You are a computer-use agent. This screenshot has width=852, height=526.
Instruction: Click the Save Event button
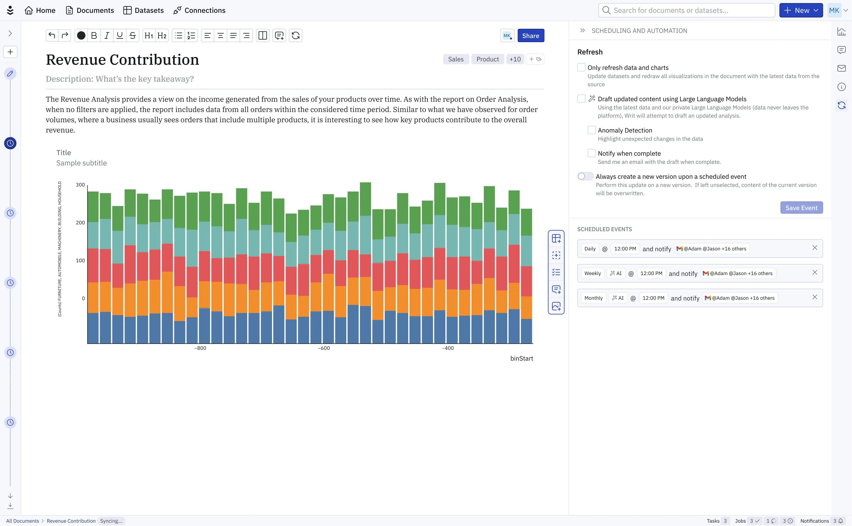pos(801,207)
